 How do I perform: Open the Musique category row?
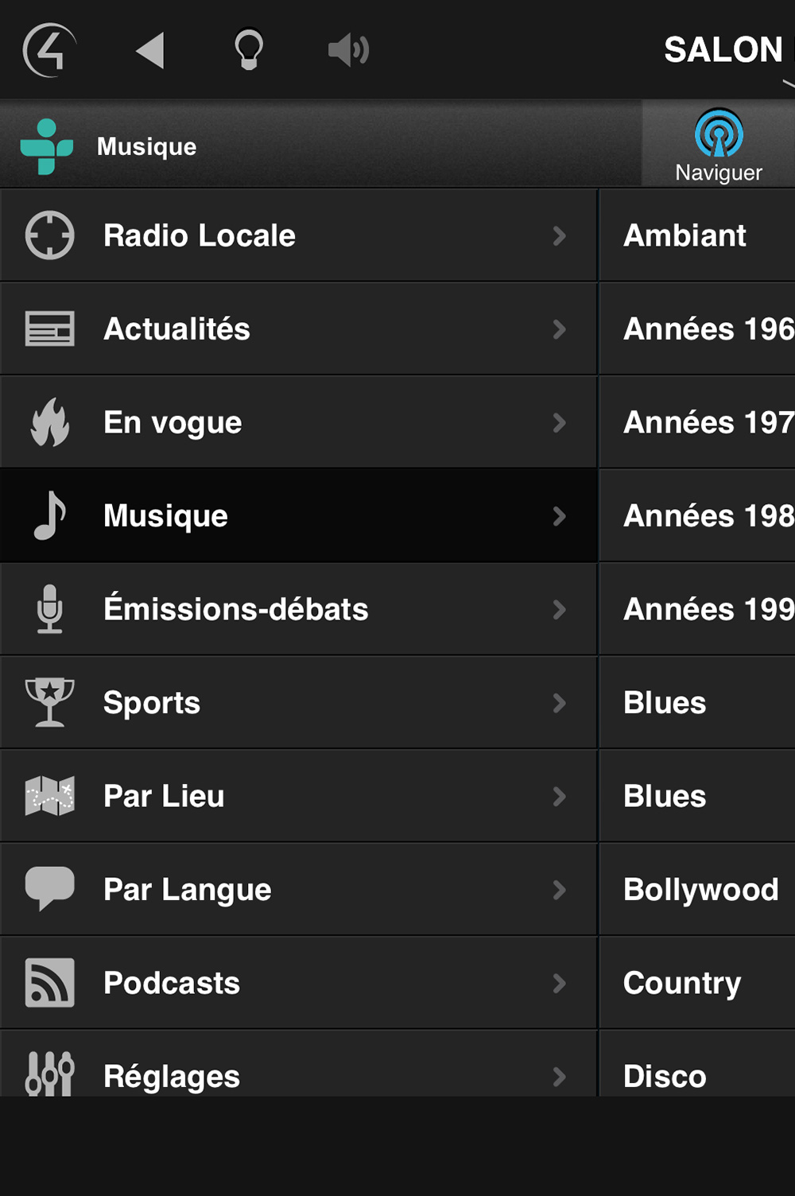298,515
